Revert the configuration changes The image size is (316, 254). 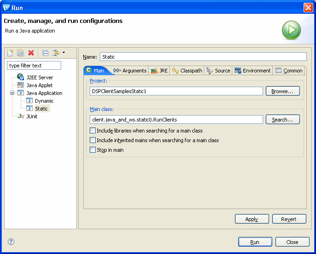click(289, 219)
